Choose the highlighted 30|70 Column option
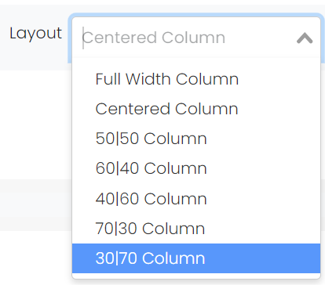The height and width of the screenshot is (285, 325). pos(196,258)
